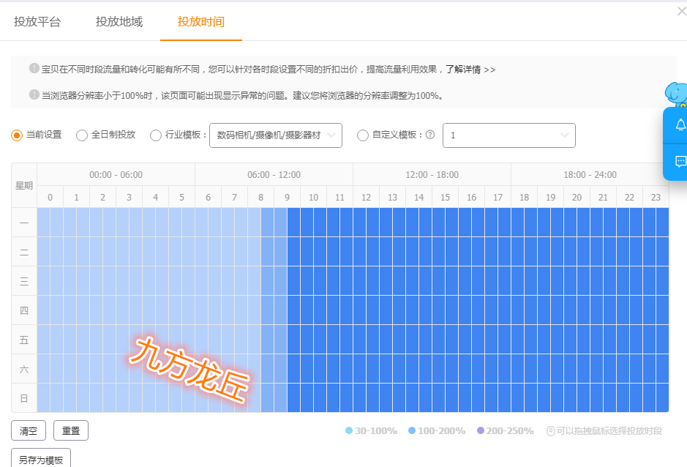The width and height of the screenshot is (687, 467).
Task: Close the dialog with the X icon
Action: pos(682,12)
